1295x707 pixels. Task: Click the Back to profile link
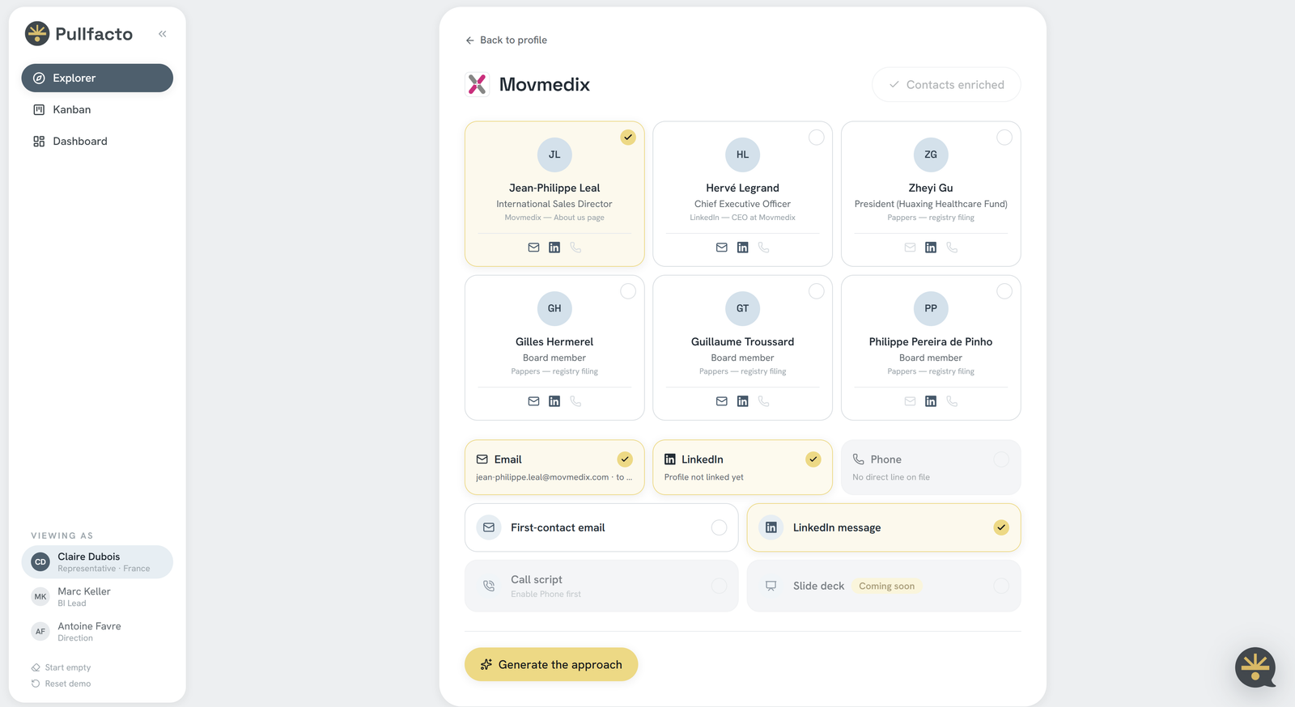click(507, 40)
